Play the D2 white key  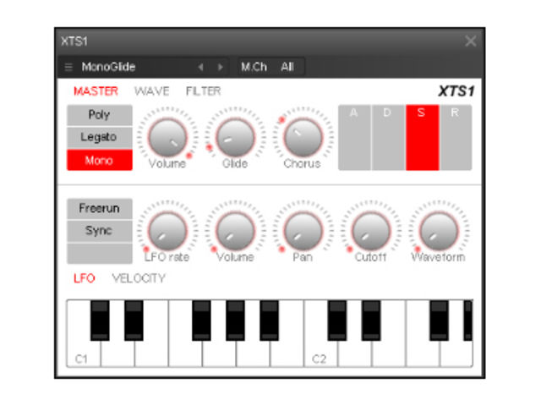(355, 354)
